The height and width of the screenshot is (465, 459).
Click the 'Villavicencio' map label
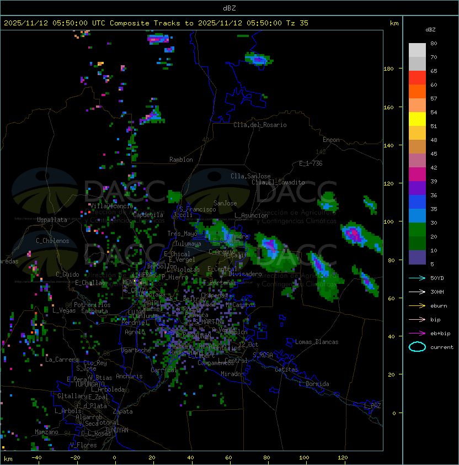pos(111,206)
